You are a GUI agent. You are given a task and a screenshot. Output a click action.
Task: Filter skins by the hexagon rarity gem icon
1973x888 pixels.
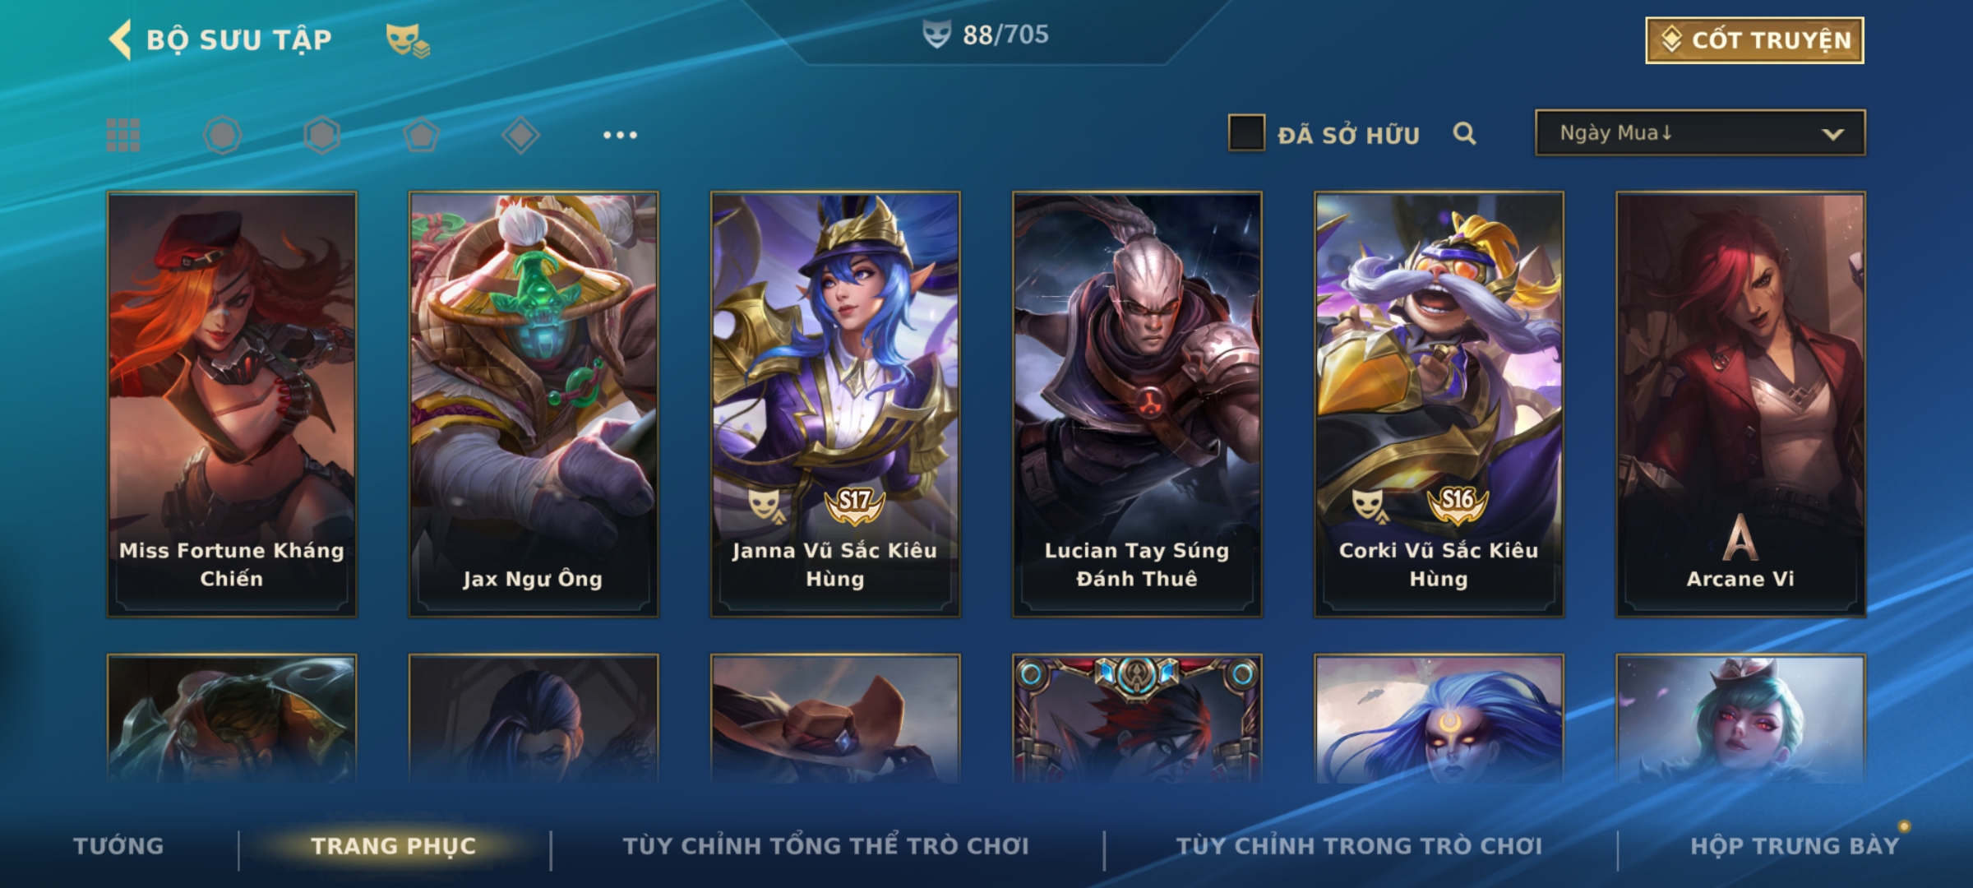pos(321,135)
